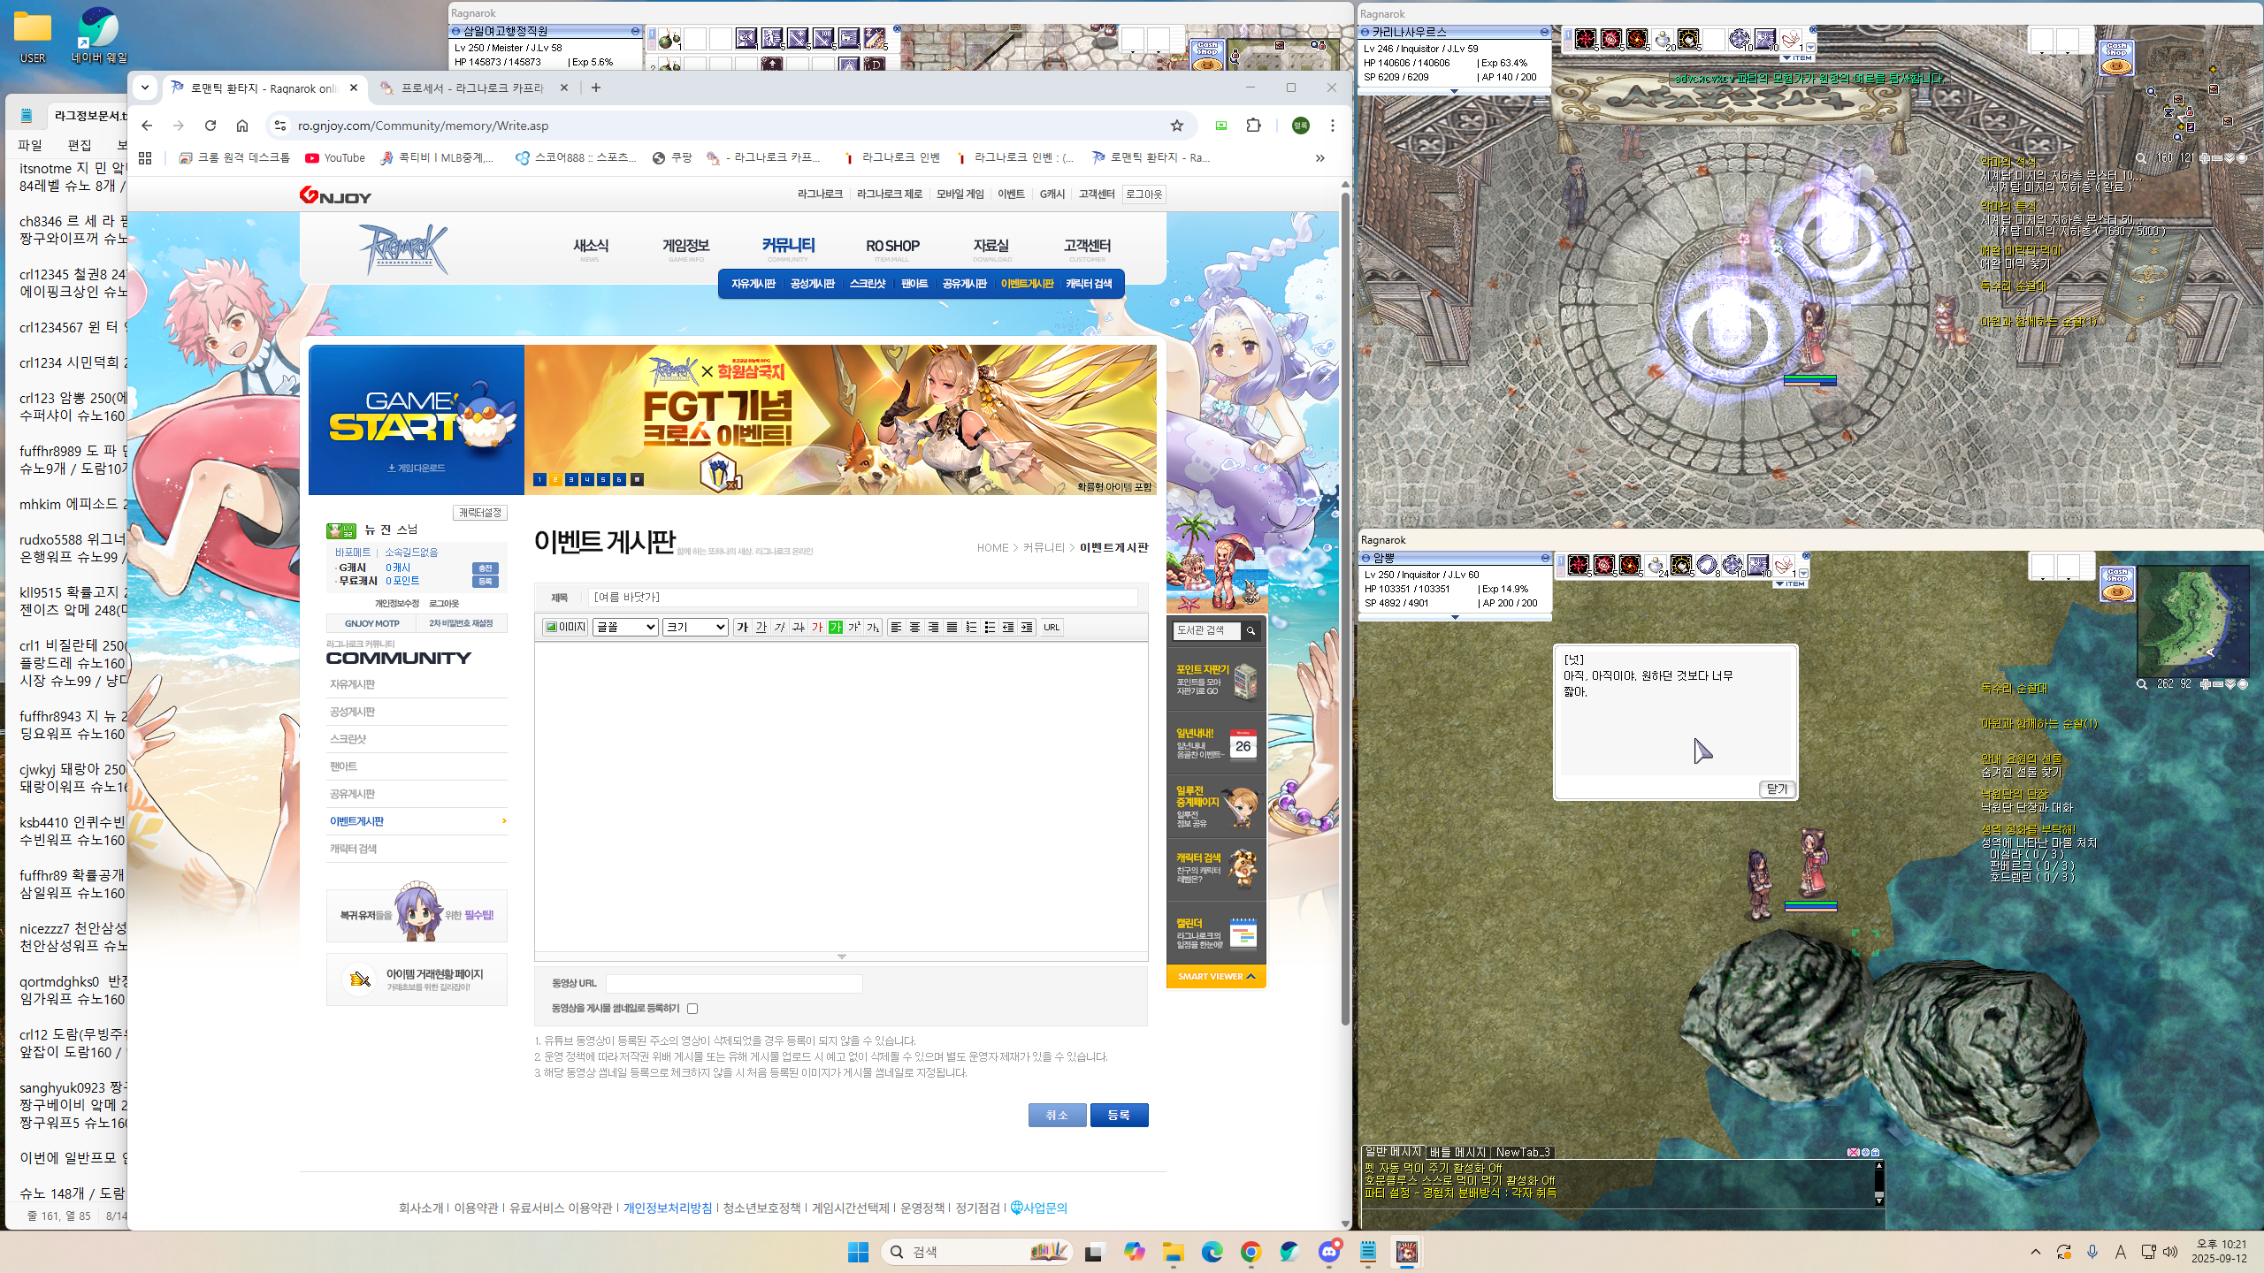Lock the chat window with the lock icon
Viewport: 2264px width, 1273px height.
click(1875, 1153)
